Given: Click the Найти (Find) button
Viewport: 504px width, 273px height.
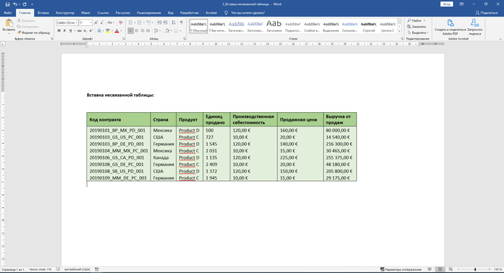Looking at the screenshot, I should (x=416, y=21).
